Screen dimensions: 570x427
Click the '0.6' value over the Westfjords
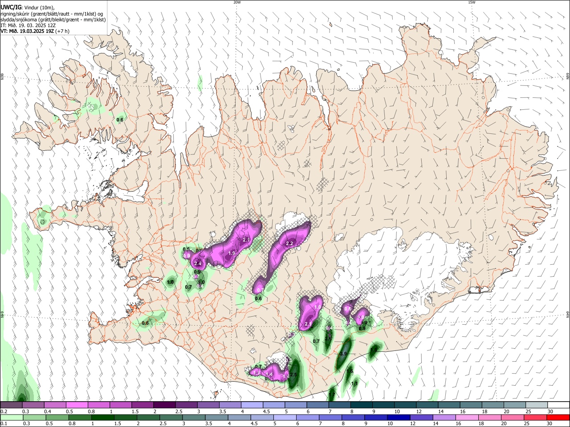pyautogui.click(x=120, y=120)
